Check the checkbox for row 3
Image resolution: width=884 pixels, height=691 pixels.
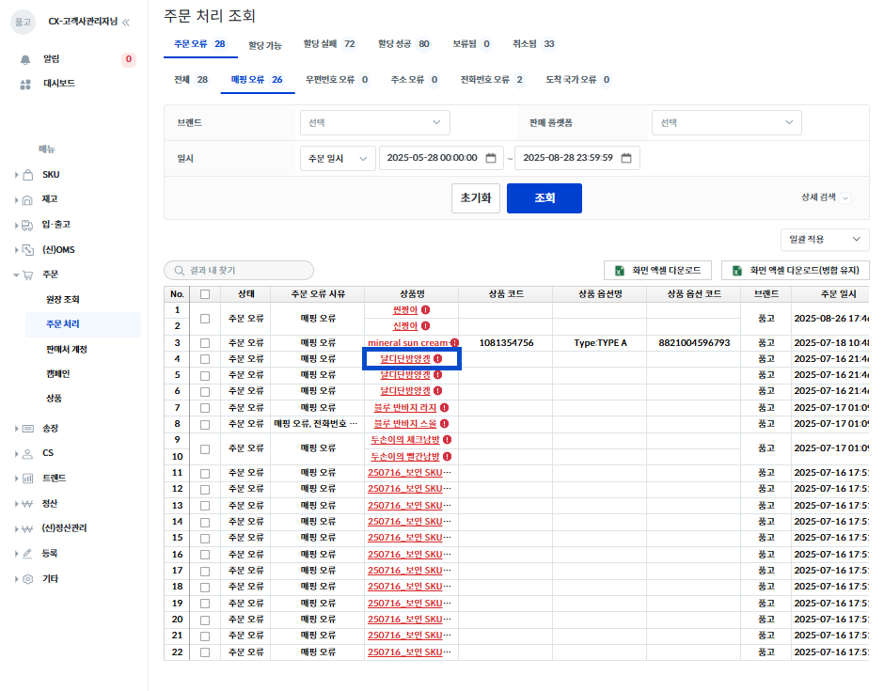205,343
